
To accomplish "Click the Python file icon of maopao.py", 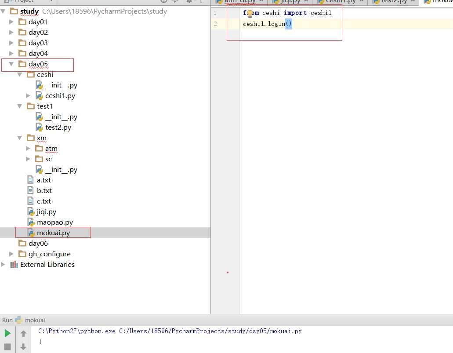I will pos(31,222).
